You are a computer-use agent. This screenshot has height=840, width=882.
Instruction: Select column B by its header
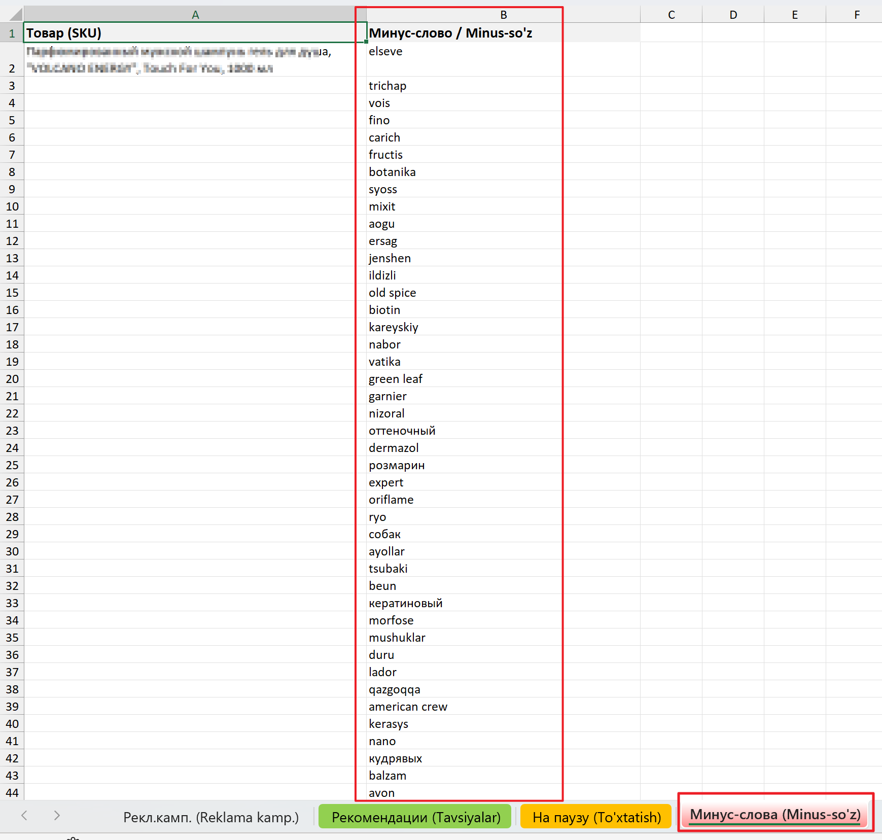503,15
